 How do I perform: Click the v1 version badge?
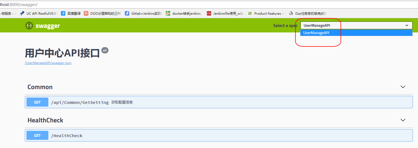[x=105, y=50]
